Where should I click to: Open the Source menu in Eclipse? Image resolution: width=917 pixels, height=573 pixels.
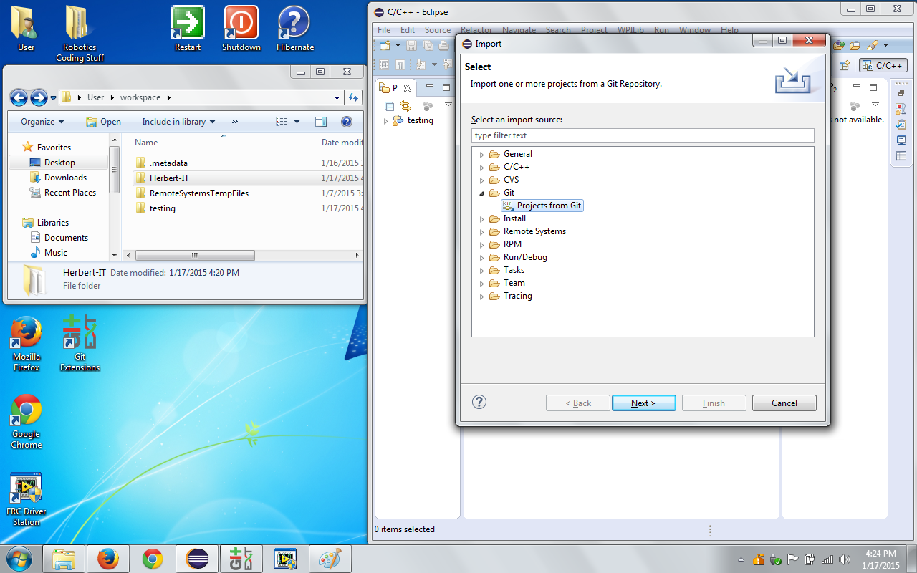438,30
